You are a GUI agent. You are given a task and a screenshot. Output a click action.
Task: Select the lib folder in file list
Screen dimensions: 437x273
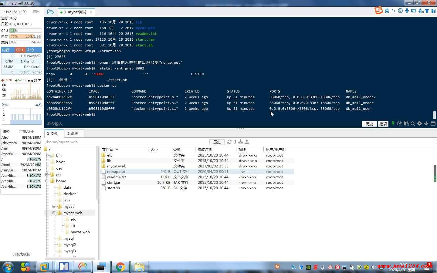pos(109,161)
